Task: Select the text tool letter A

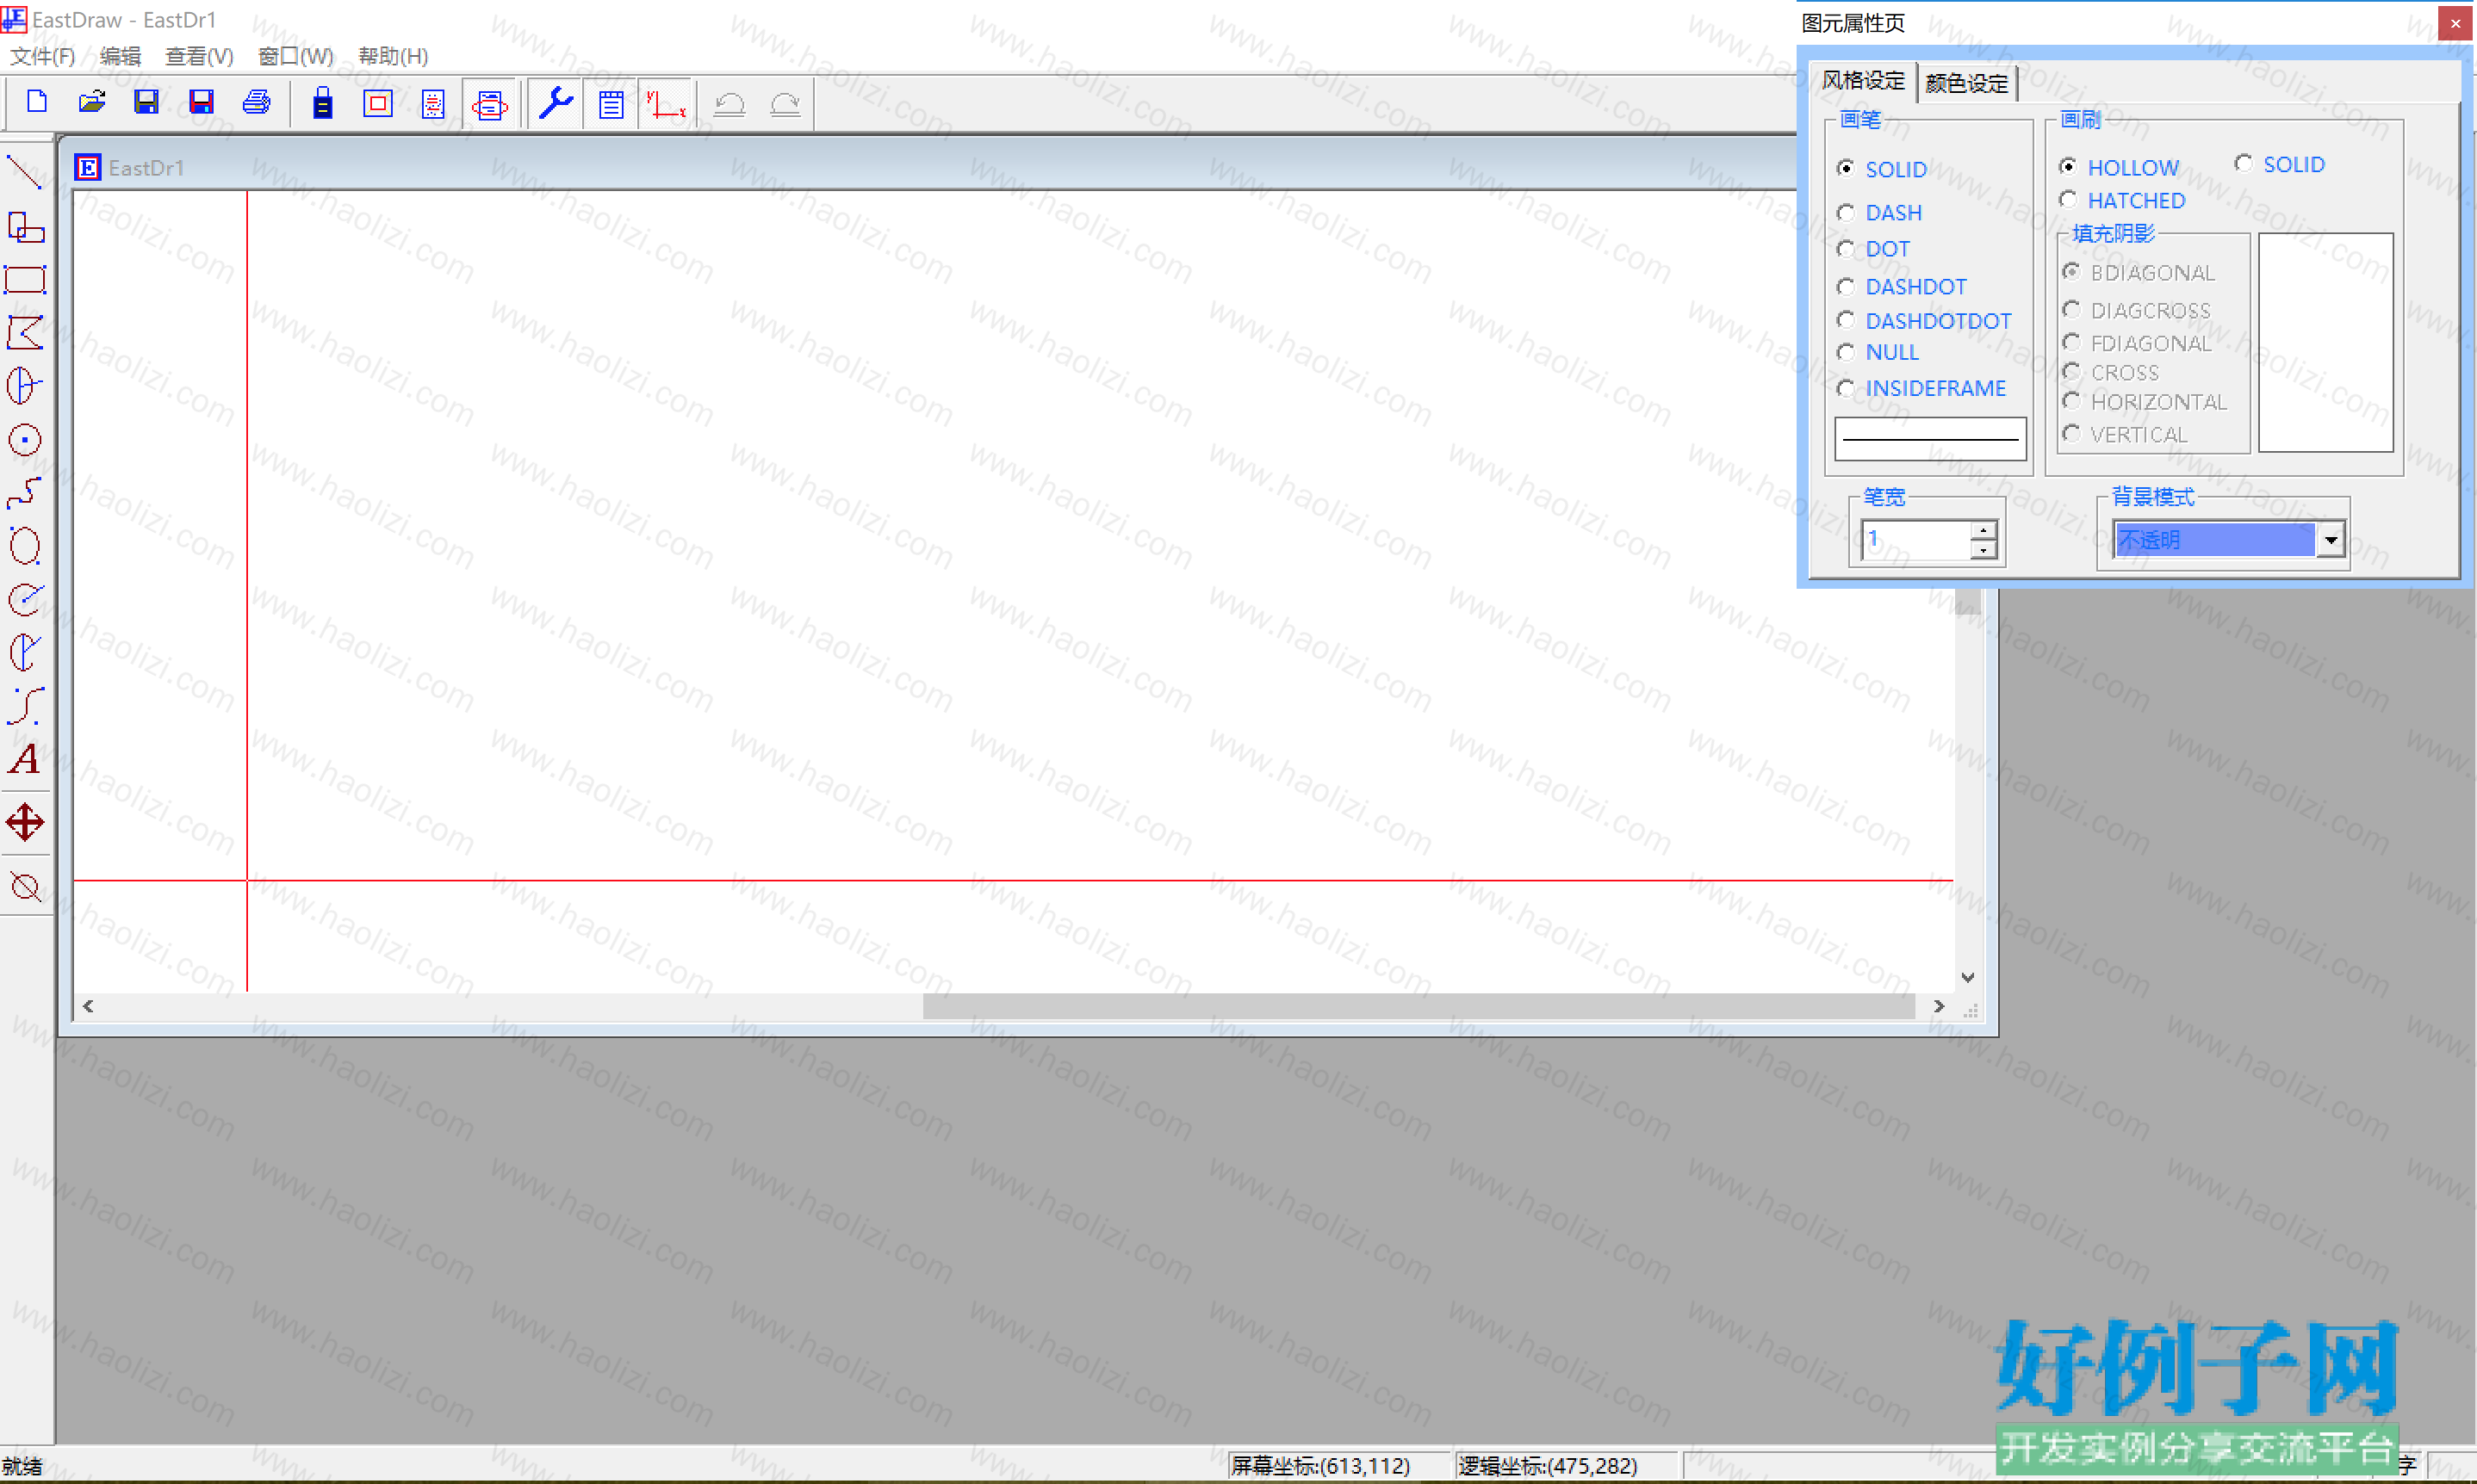Action: click(25, 759)
